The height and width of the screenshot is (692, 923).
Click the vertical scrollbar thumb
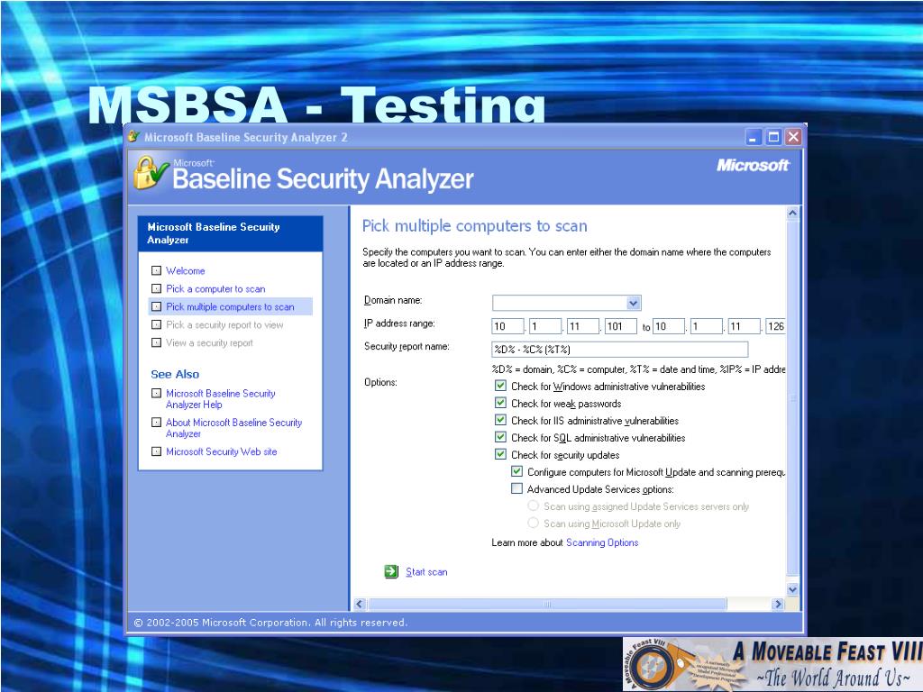(x=792, y=397)
